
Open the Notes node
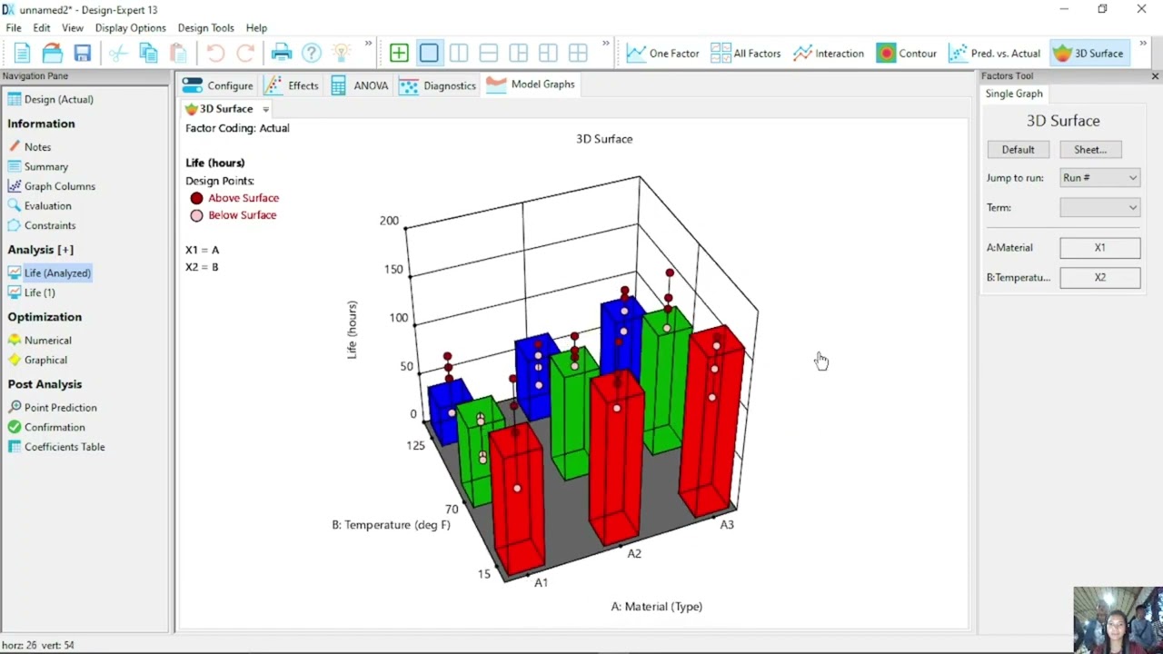(x=30, y=147)
